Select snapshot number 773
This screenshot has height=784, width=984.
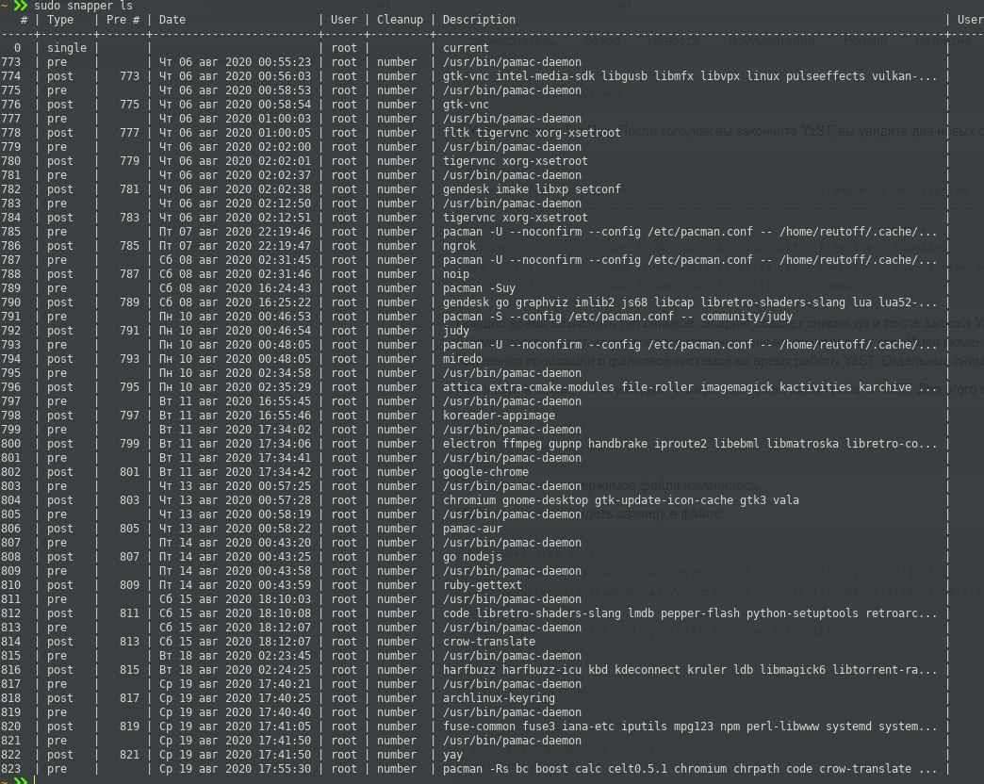pyautogui.click(x=10, y=62)
